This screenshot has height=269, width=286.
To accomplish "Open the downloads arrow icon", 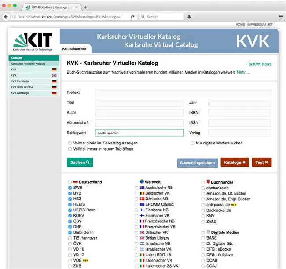I will pyautogui.click(x=189, y=17).
